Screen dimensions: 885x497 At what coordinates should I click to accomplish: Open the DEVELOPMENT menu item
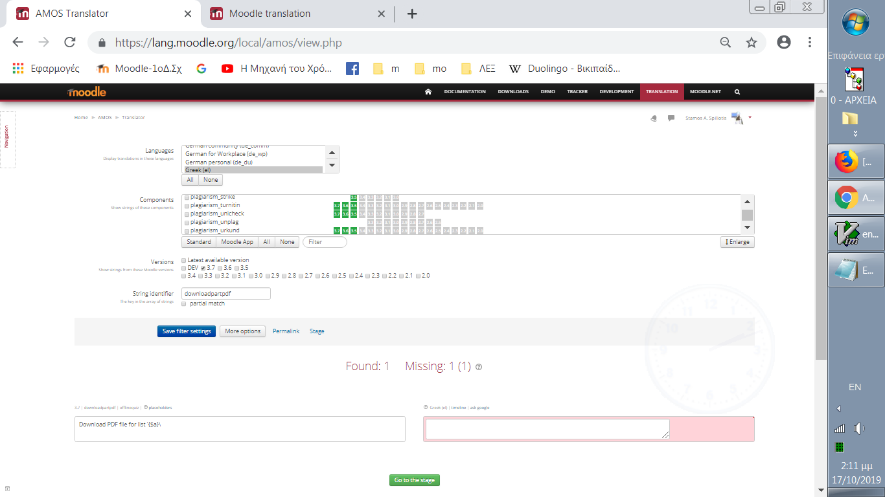(617, 92)
